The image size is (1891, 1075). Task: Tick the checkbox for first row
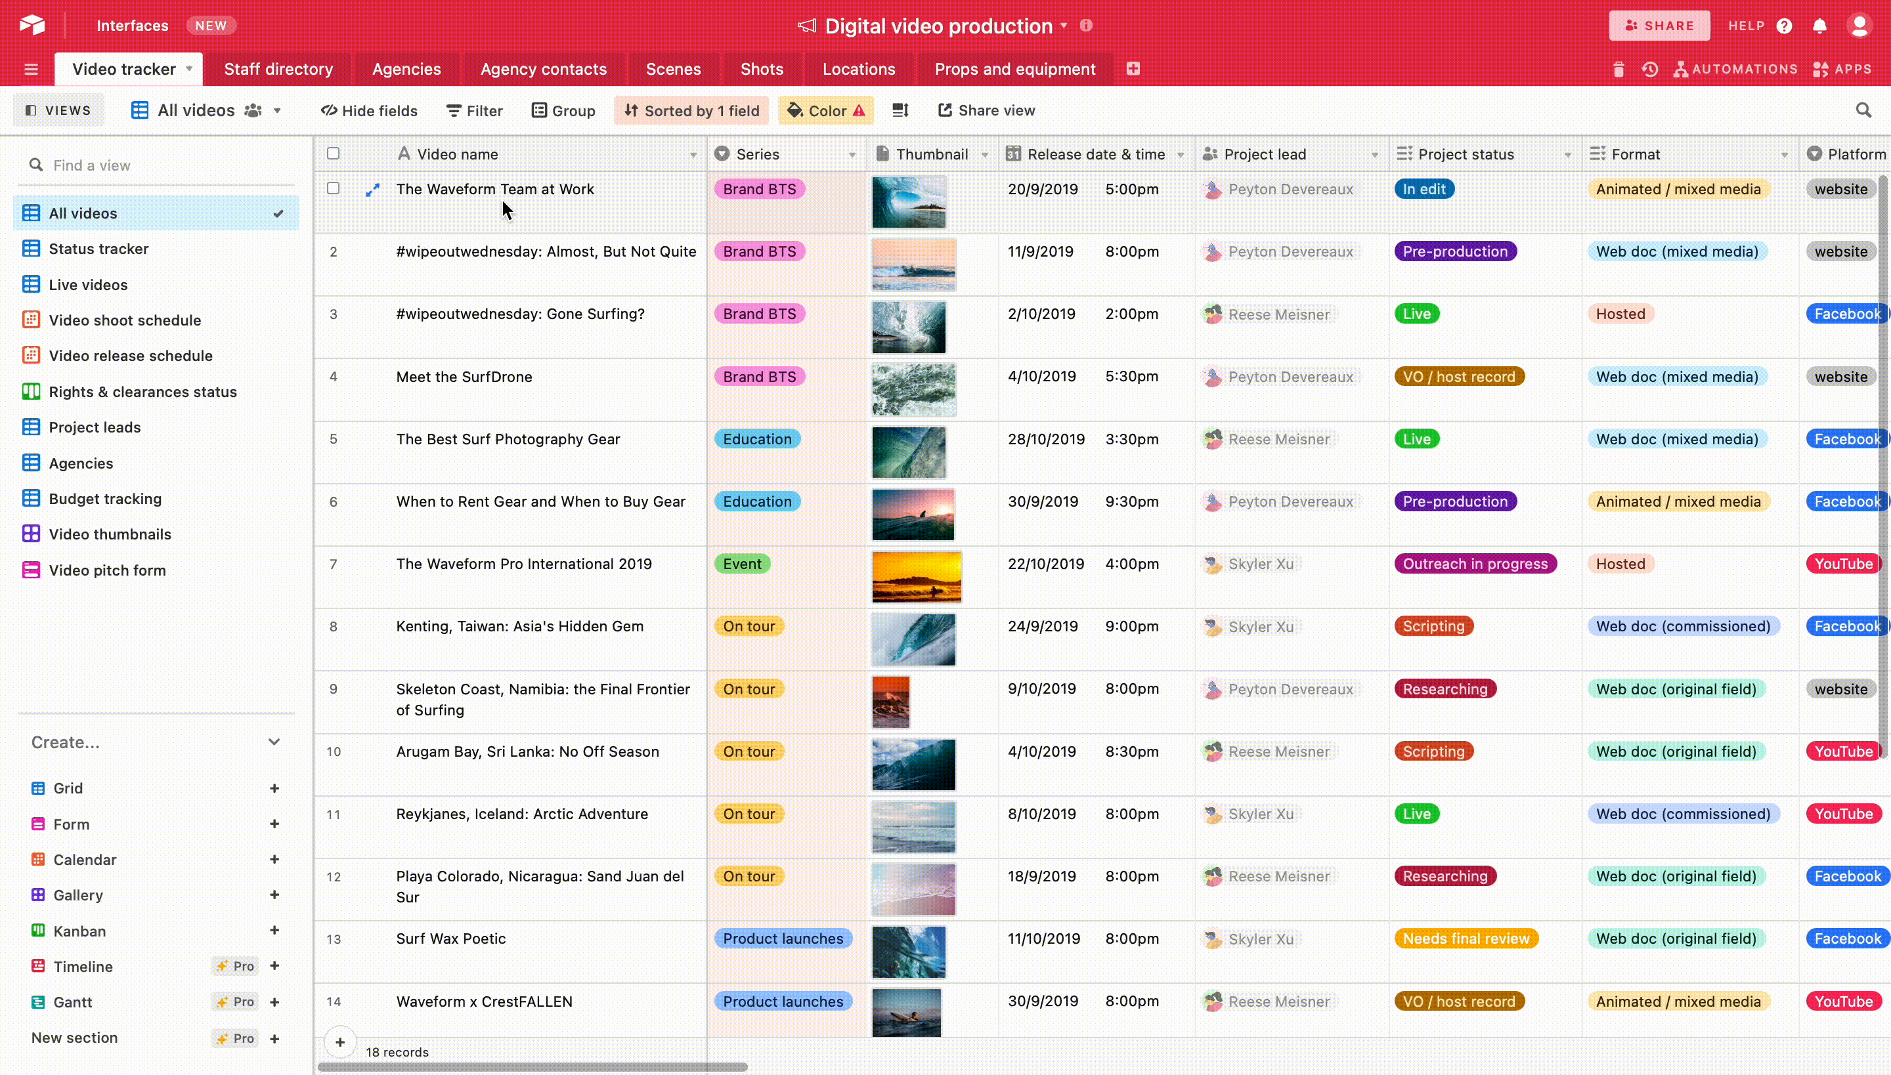[x=333, y=188]
